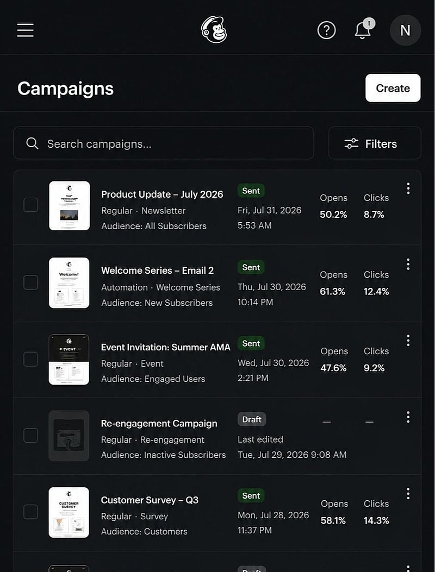
Task: Open the Customer Survey – Q3 title
Action: pyautogui.click(x=150, y=500)
